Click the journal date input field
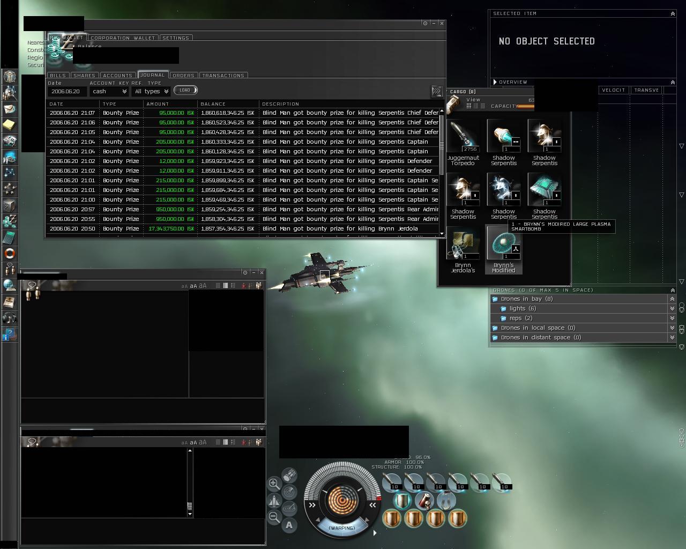The width and height of the screenshot is (686, 549). pyautogui.click(x=67, y=92)
